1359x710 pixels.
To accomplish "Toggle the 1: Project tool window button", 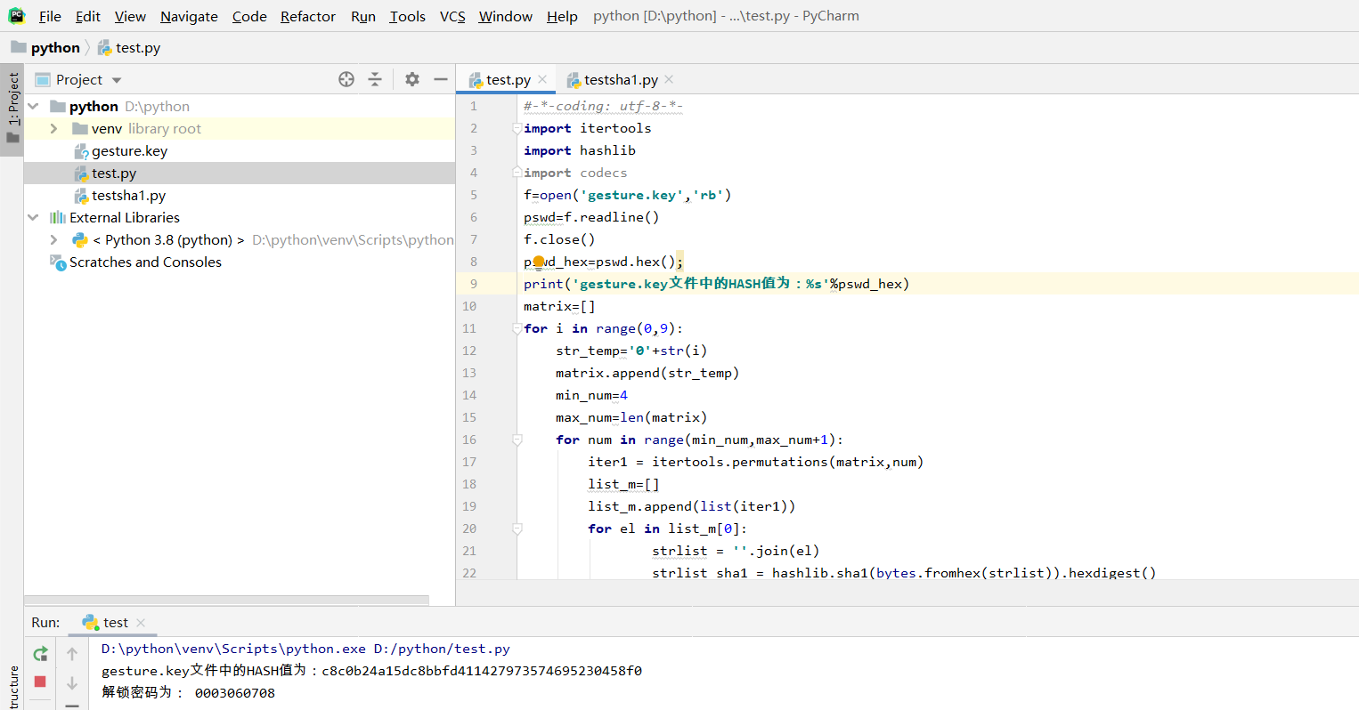I will coord(12,109).
